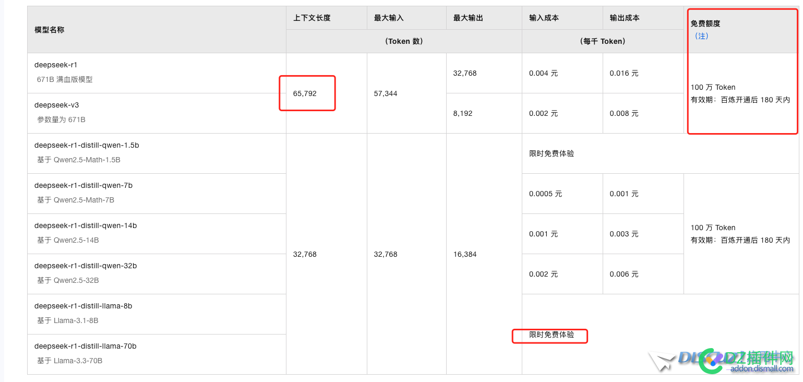Click the distill models' 32,768 max input
Viewport: 803px width, 382px height.
coord(386,254)
